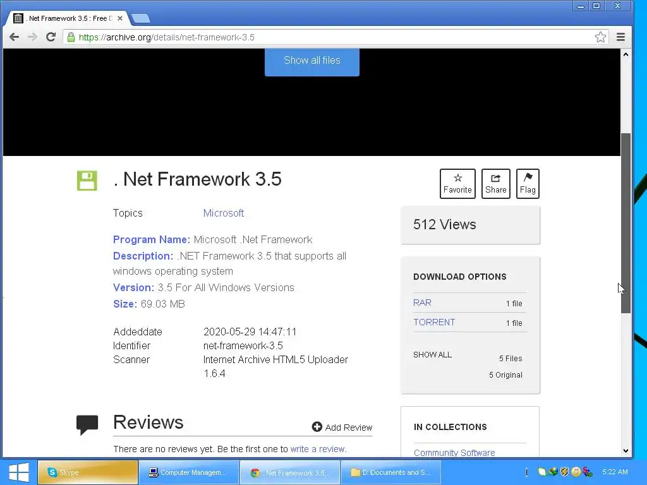Click the green floppy disk software icon

coord(87,181)
